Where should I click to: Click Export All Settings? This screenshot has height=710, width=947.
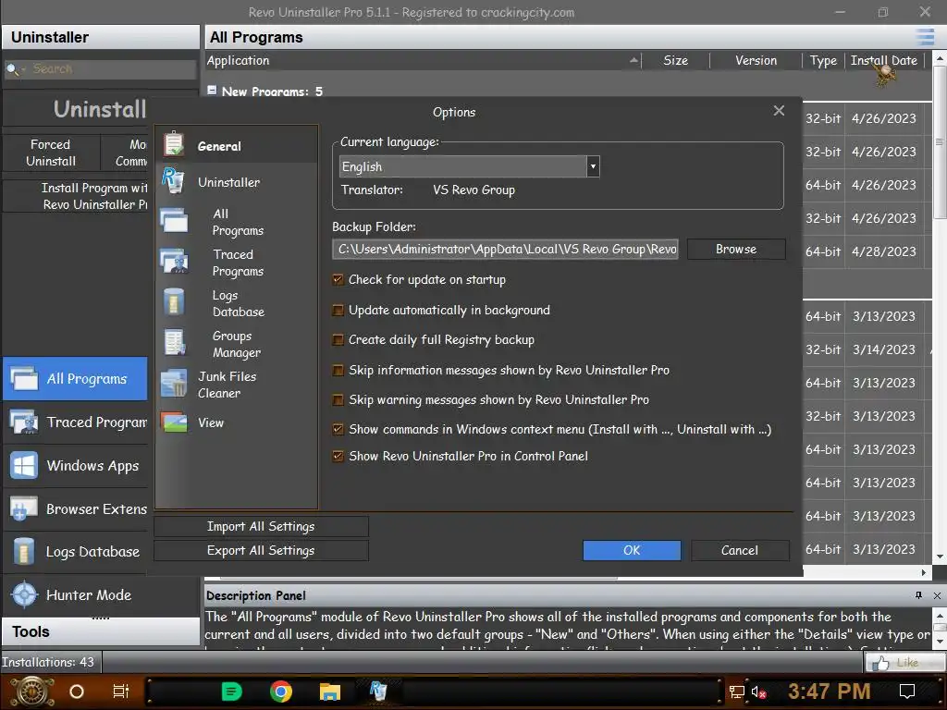261,551
